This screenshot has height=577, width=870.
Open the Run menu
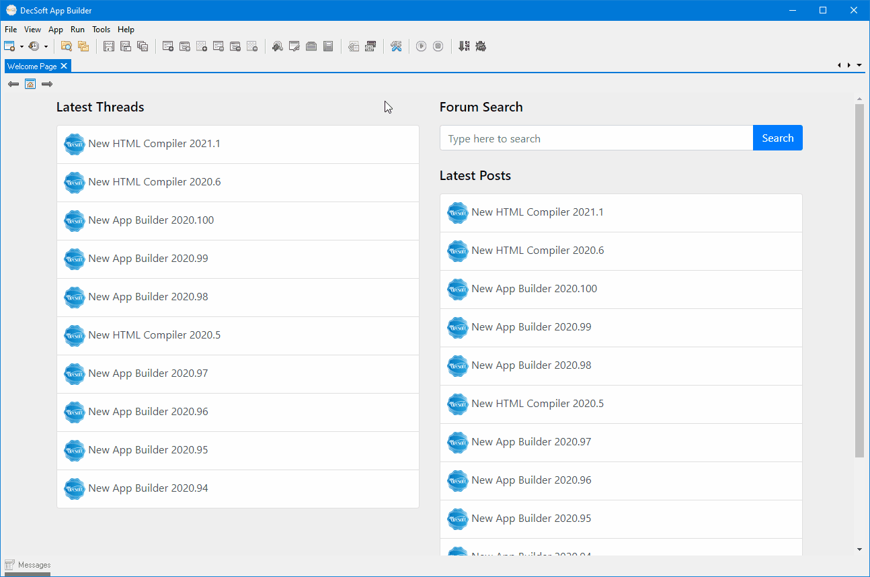pos(77,30)
